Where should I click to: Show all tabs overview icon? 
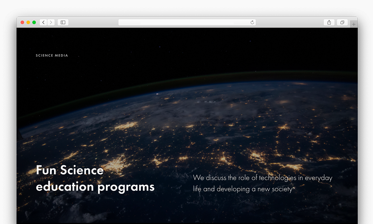tap(342, 22)
